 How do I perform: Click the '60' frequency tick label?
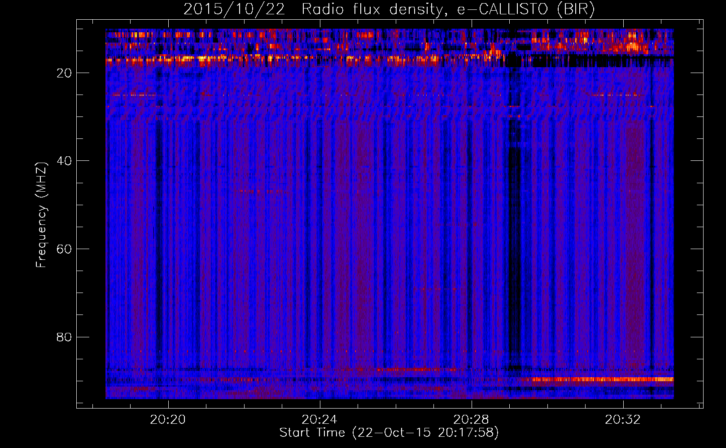click(65, 249)
